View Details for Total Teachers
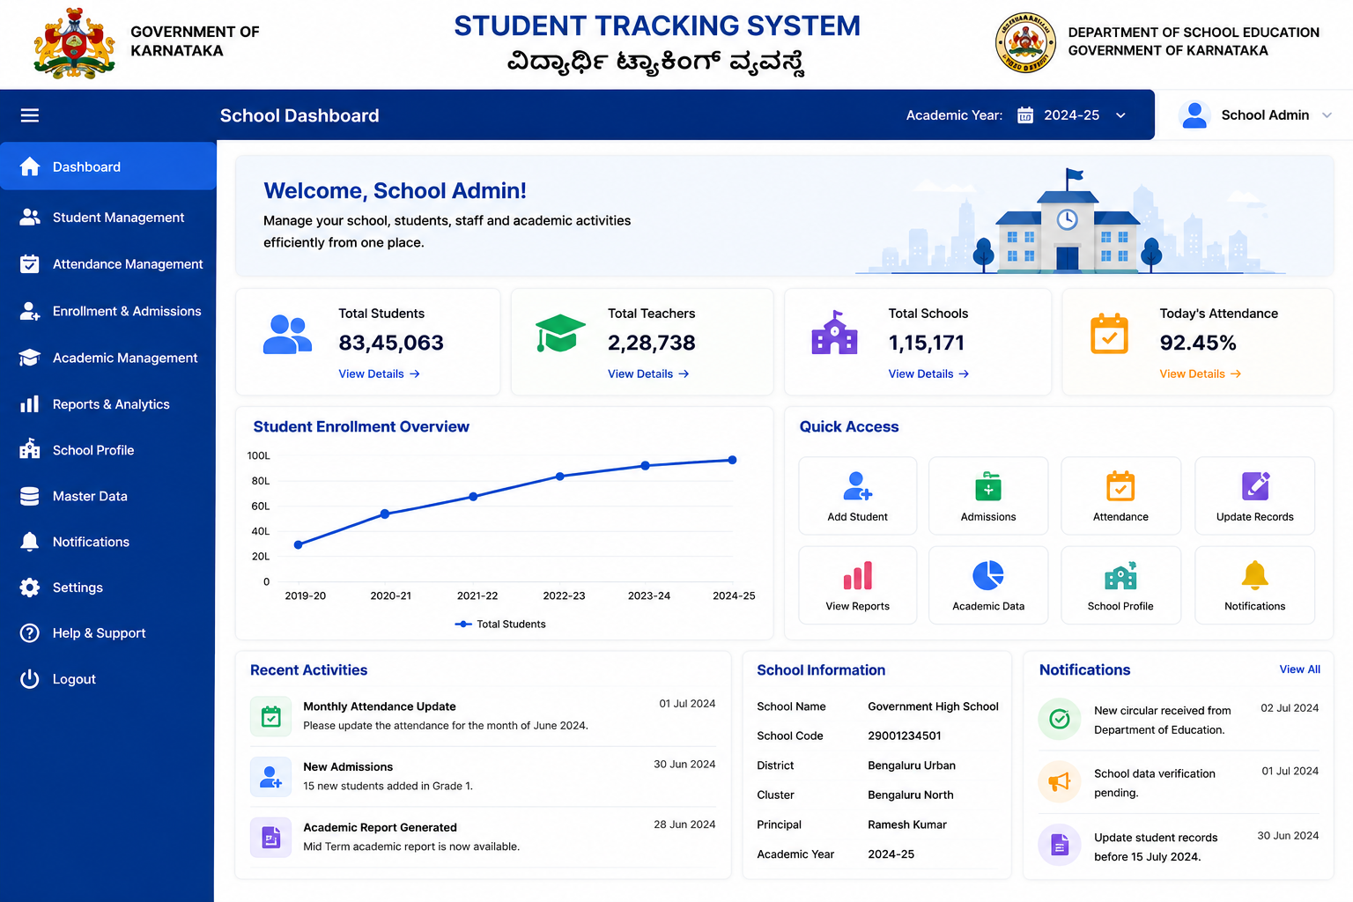The image size is (1353, 902). coord(648,374)
